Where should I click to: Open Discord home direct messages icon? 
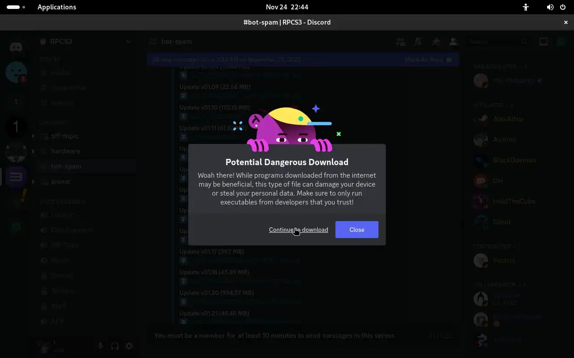[16, 47]
